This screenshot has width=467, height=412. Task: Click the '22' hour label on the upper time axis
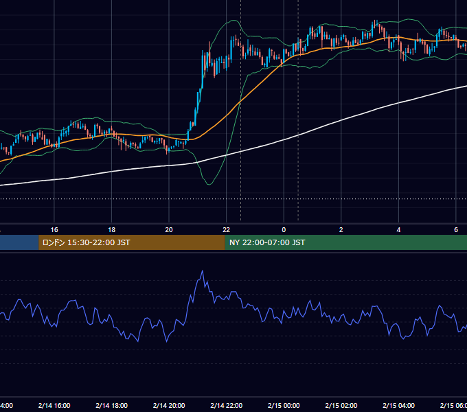227,230
